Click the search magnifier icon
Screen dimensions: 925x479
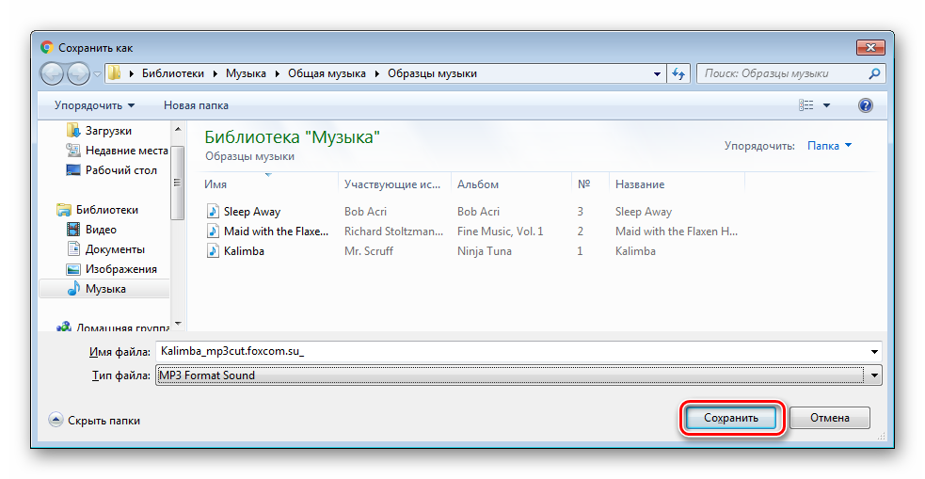874,73
